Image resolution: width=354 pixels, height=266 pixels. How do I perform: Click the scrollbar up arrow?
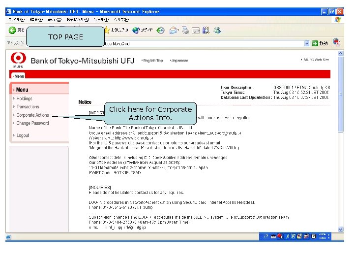click(x=340, y=53)
